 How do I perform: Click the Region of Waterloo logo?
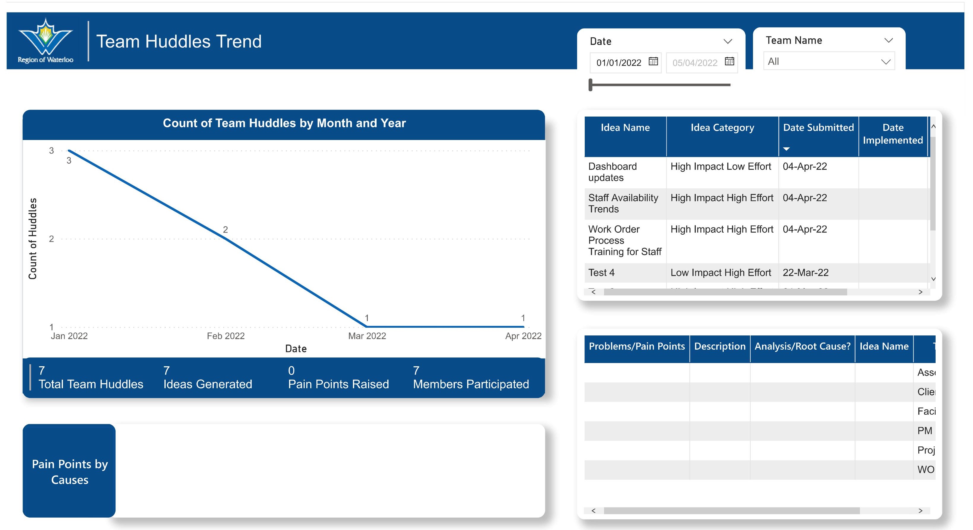[x=45, y=41]
